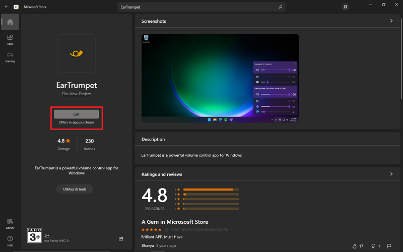Expand the Ratings and reviews chevron

click(x=391, y=174)
